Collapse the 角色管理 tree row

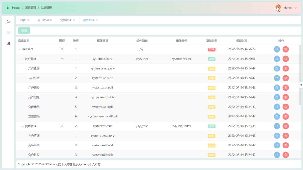pyautogui.click(x=22, y=126)
